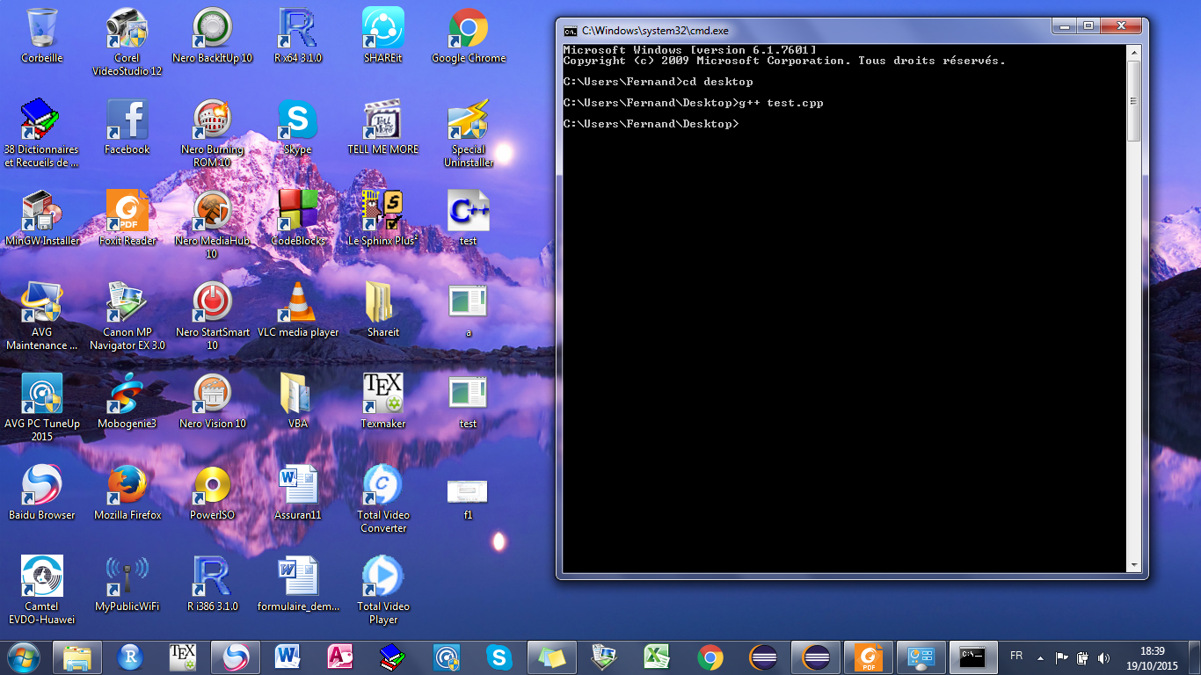
Task: Switch to Microsoft Word on the taskbar
Action: 288,657
